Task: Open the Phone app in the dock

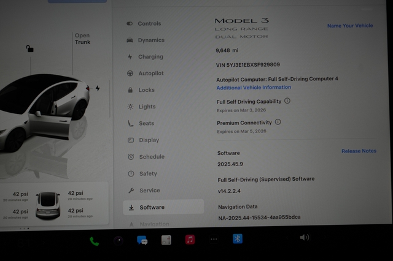Action: coord(94,241)
